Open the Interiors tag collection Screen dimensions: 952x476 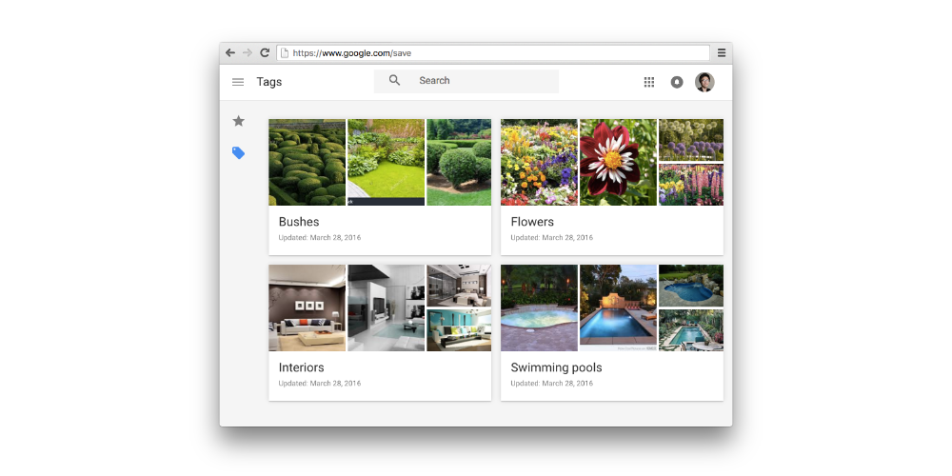pos(301,367)
